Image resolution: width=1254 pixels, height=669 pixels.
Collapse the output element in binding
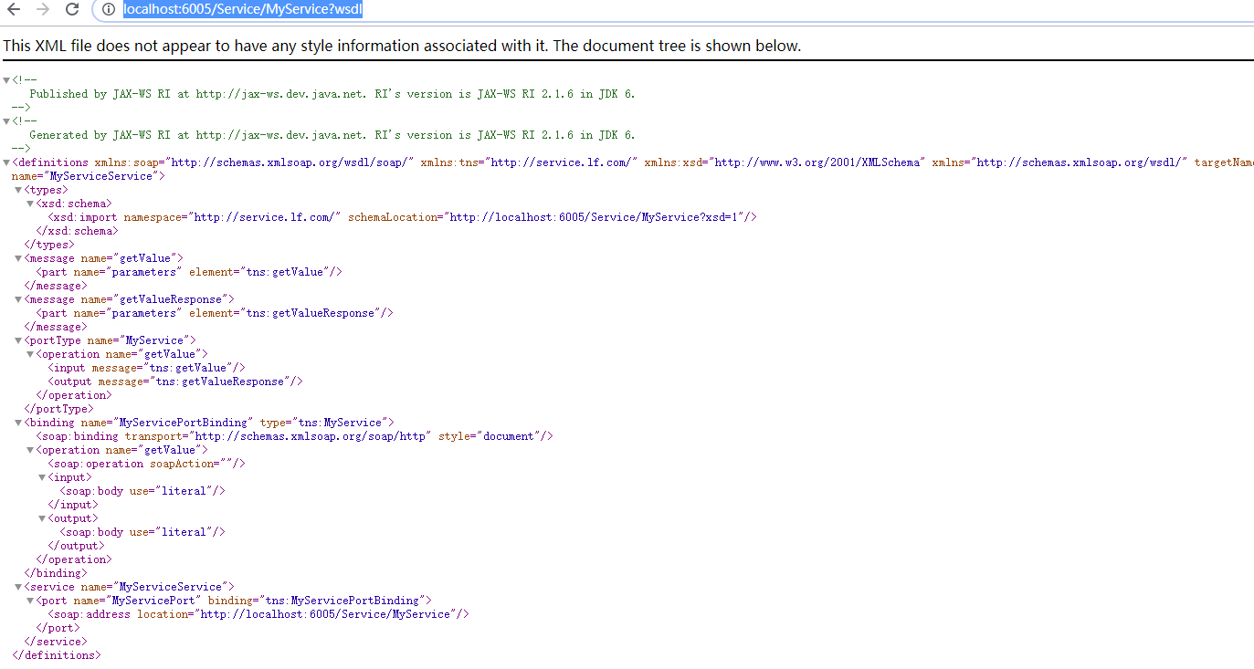(42, 518)
